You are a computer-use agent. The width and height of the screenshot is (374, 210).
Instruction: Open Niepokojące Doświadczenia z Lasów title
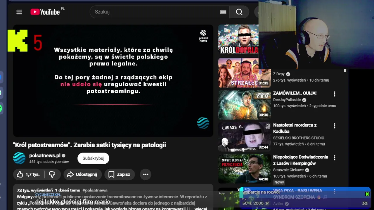point(300,160)
